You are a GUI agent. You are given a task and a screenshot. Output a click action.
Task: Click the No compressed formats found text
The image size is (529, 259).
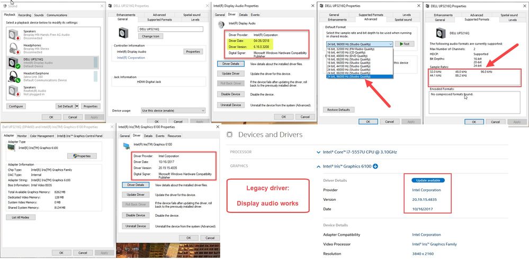click(x=452, y=94)
